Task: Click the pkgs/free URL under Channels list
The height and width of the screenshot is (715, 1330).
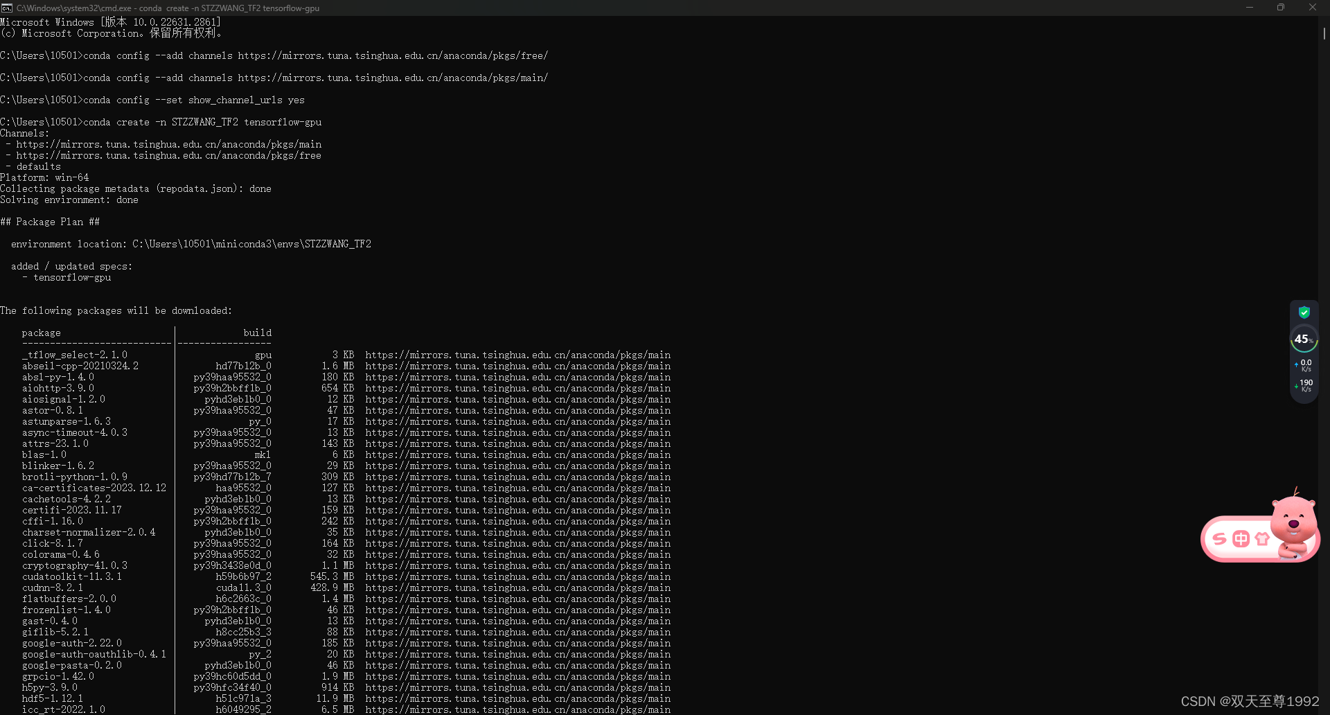Action: click(169, 155)
